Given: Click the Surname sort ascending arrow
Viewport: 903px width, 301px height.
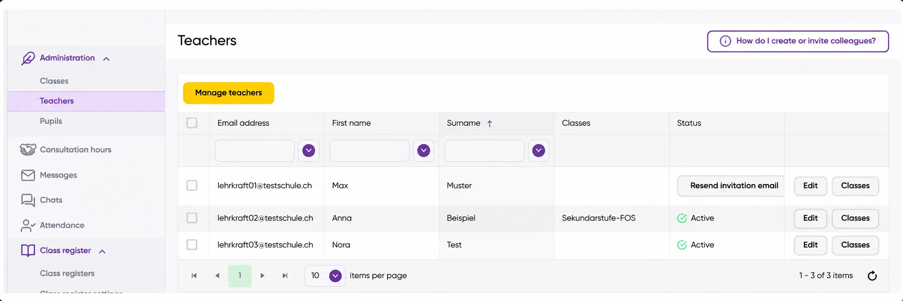Looking at the screenshot, I should coord(490,123).
